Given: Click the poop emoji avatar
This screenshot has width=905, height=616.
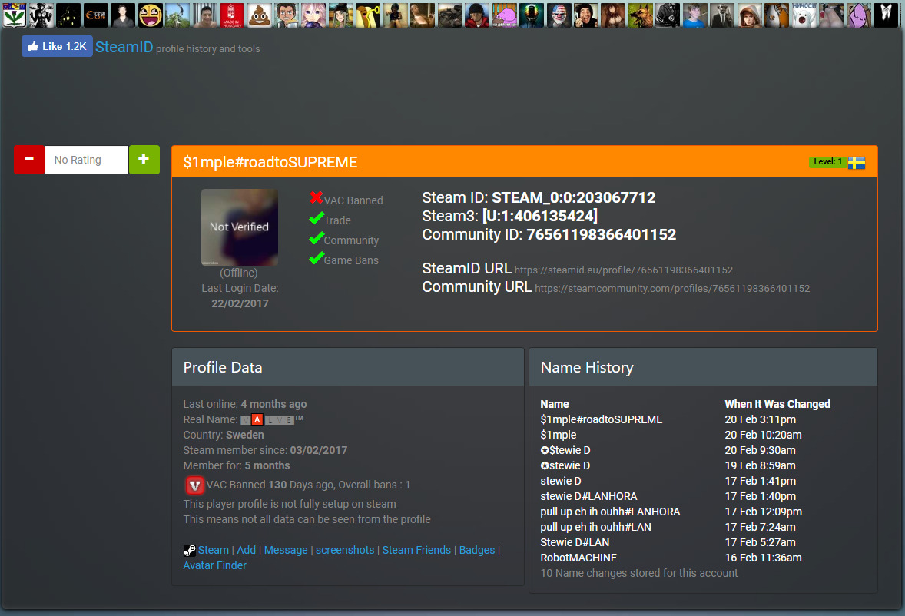Looking at the screenshot, I should click(259, 15).
